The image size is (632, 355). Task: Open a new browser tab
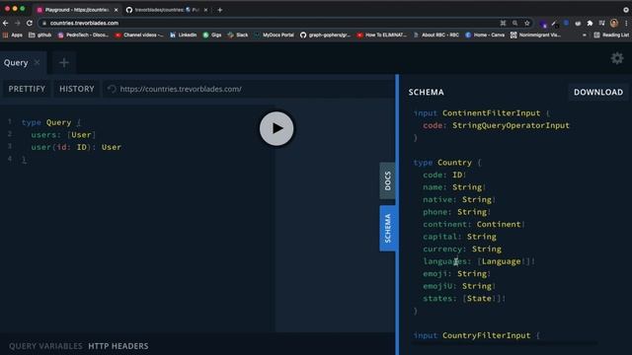click(220, 10)
